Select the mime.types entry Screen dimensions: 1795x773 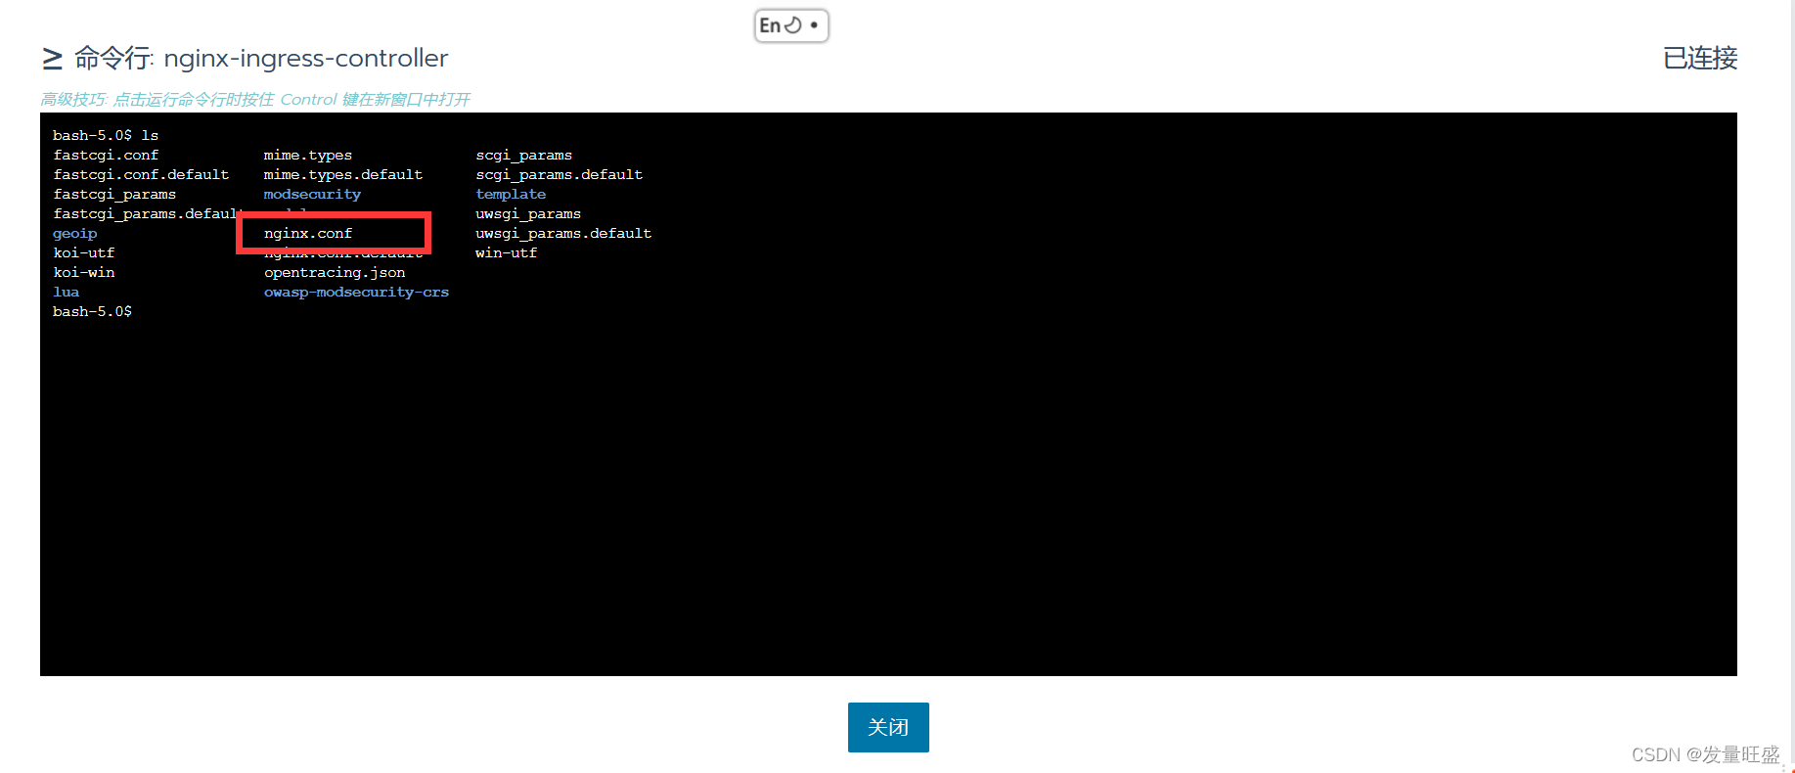pyautogui.click(x=308, y=155)
